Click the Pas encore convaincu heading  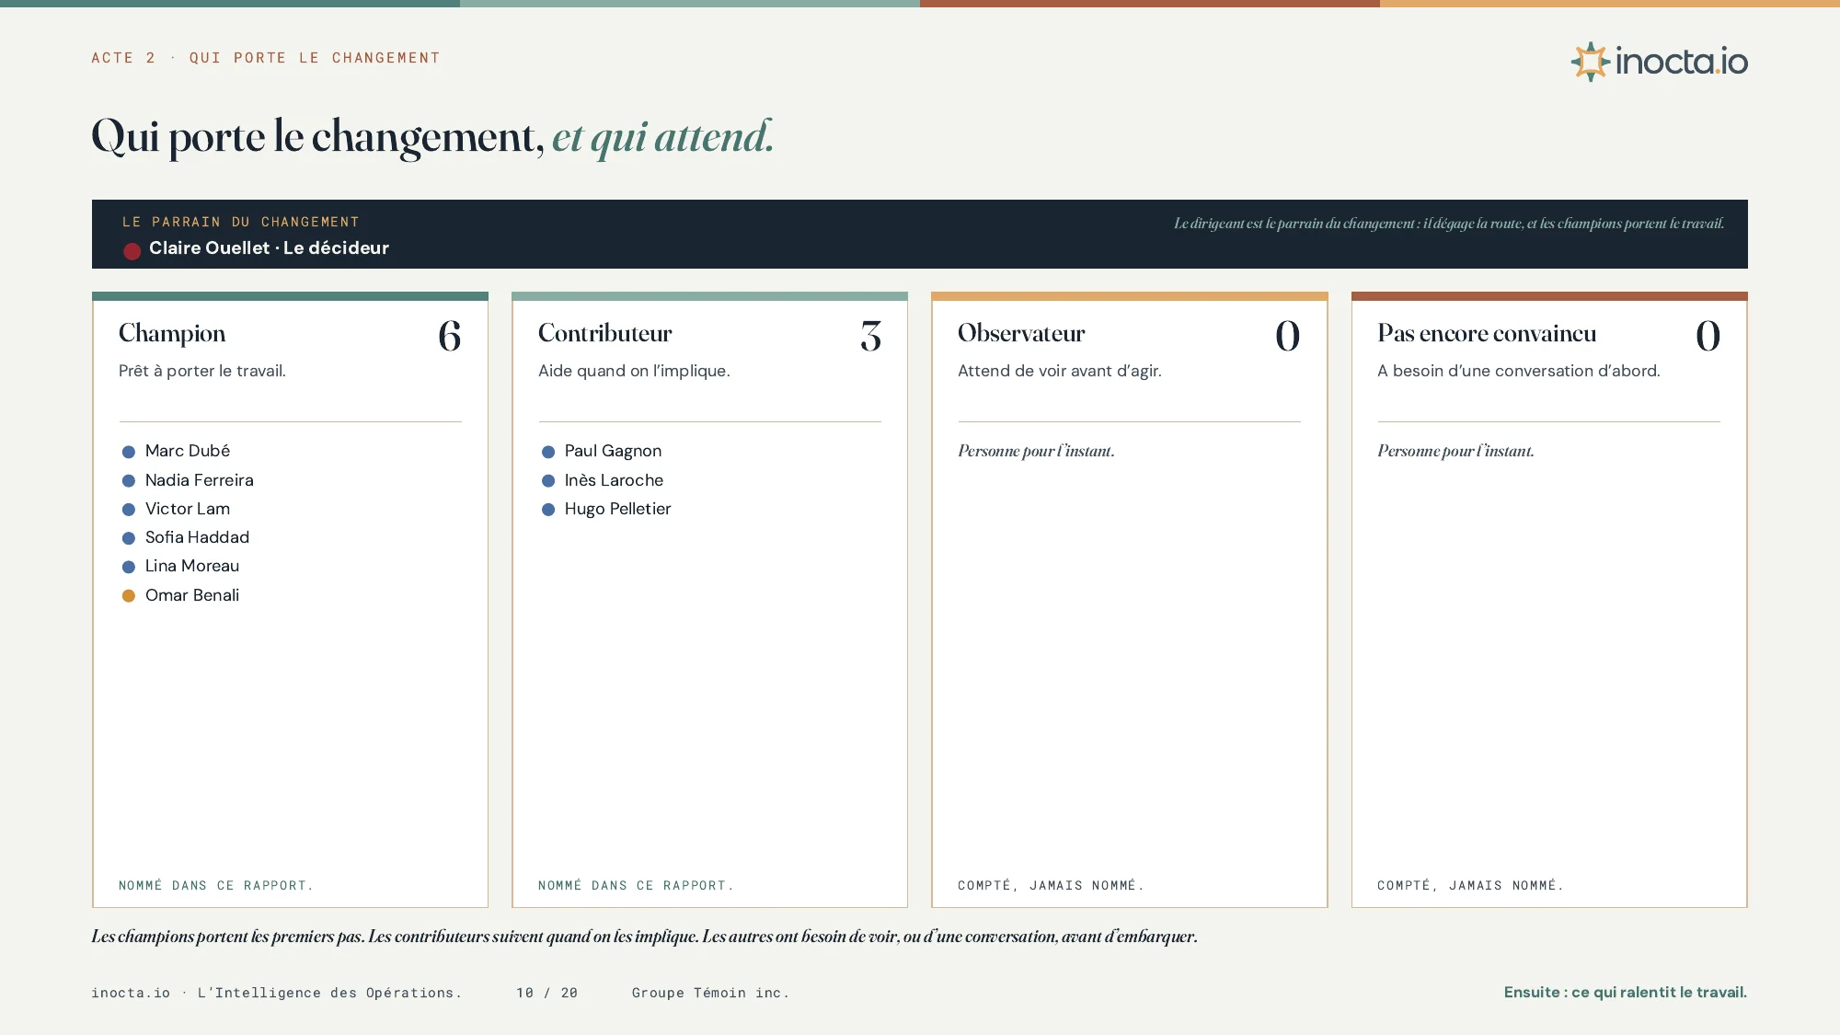pos(1487,333)
